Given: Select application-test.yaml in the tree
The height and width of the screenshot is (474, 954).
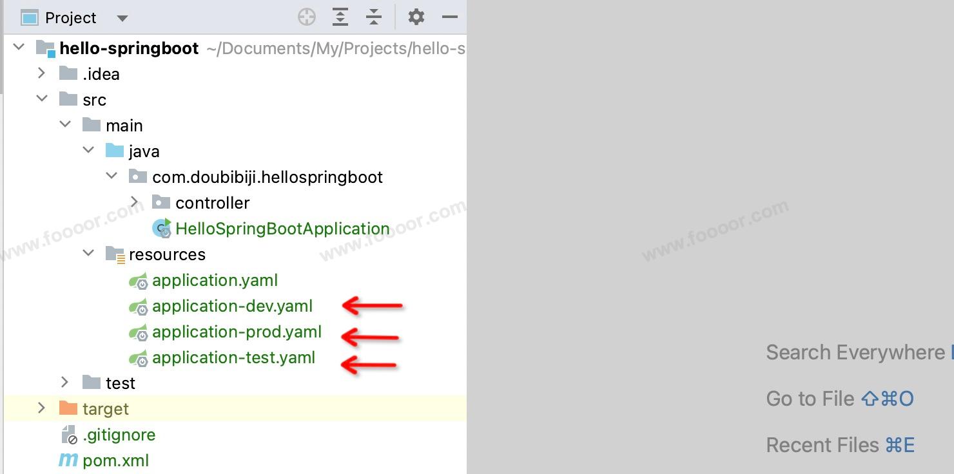Looking at the screenshot, I should 233,357.
